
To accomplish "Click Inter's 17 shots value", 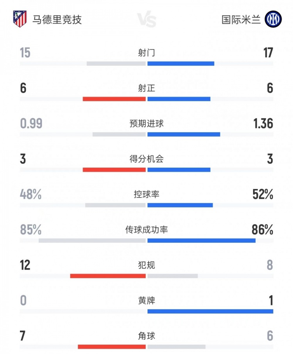I will coord(268,53).
